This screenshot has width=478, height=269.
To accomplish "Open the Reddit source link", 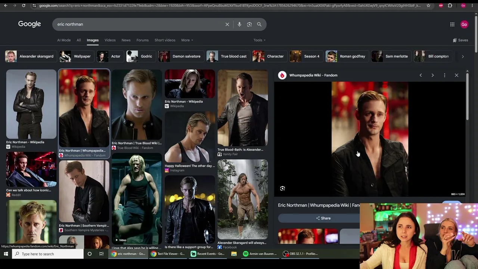I will click(x=16, y=195).
